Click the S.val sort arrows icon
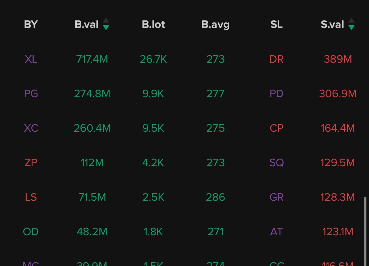 [x=351, y=24]
